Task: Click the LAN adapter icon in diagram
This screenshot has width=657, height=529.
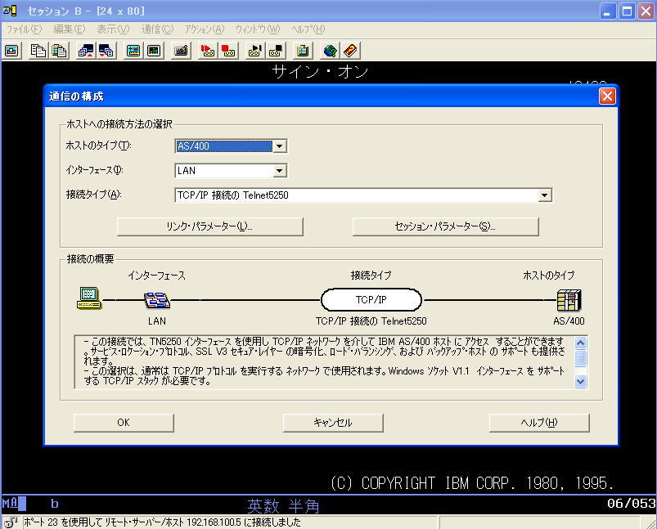Action: tap(157, 300)
